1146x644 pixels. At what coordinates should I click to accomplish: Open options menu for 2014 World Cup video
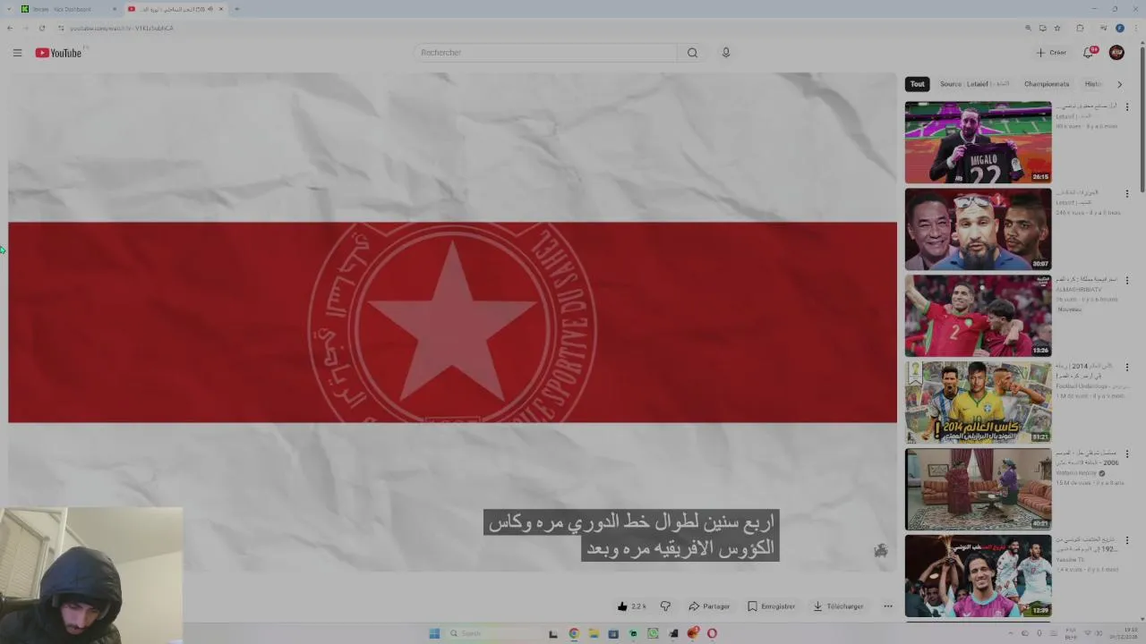point(1127,367)
